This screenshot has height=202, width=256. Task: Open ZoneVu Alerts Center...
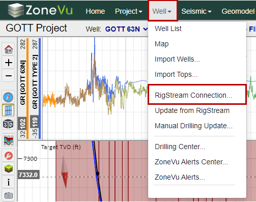[191, 162]
